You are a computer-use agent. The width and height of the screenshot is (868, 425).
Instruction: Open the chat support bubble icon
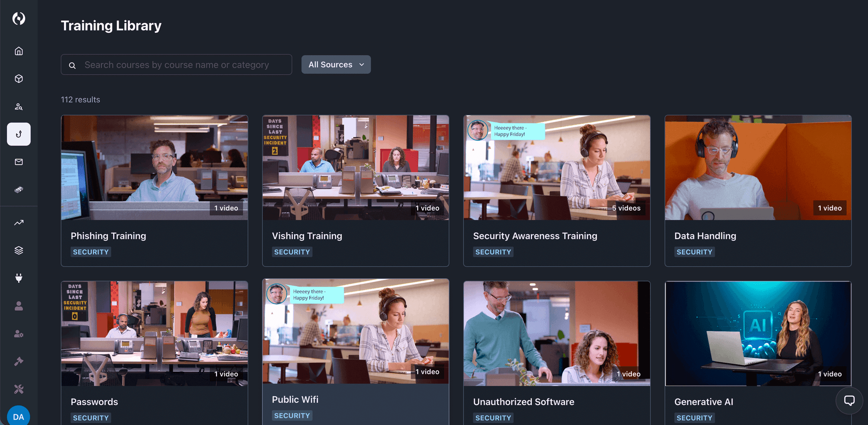849,400
